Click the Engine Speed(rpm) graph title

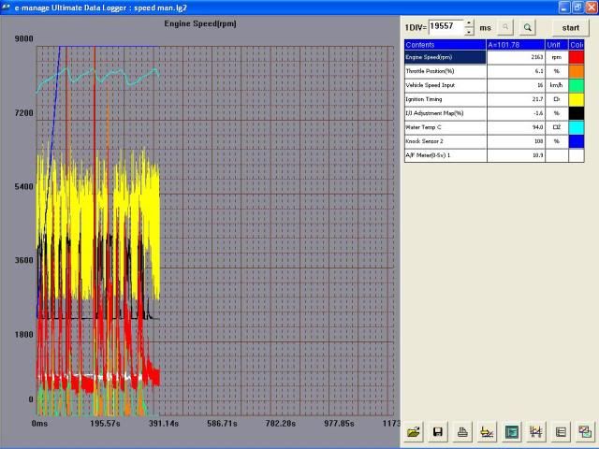pos(200,23)
